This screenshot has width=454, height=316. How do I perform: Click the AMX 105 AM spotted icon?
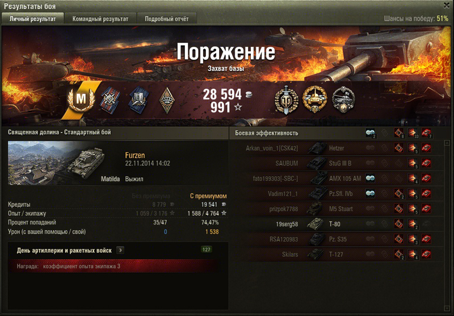(370, 178)
